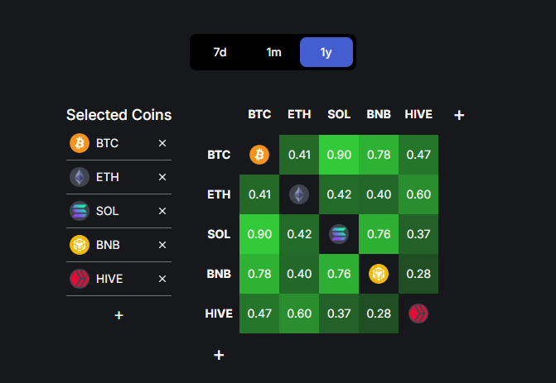Image resolution: width=556 pixels, height=383 pixels.
Task: Select the 1y timeframe
Action: pos(326,52)
